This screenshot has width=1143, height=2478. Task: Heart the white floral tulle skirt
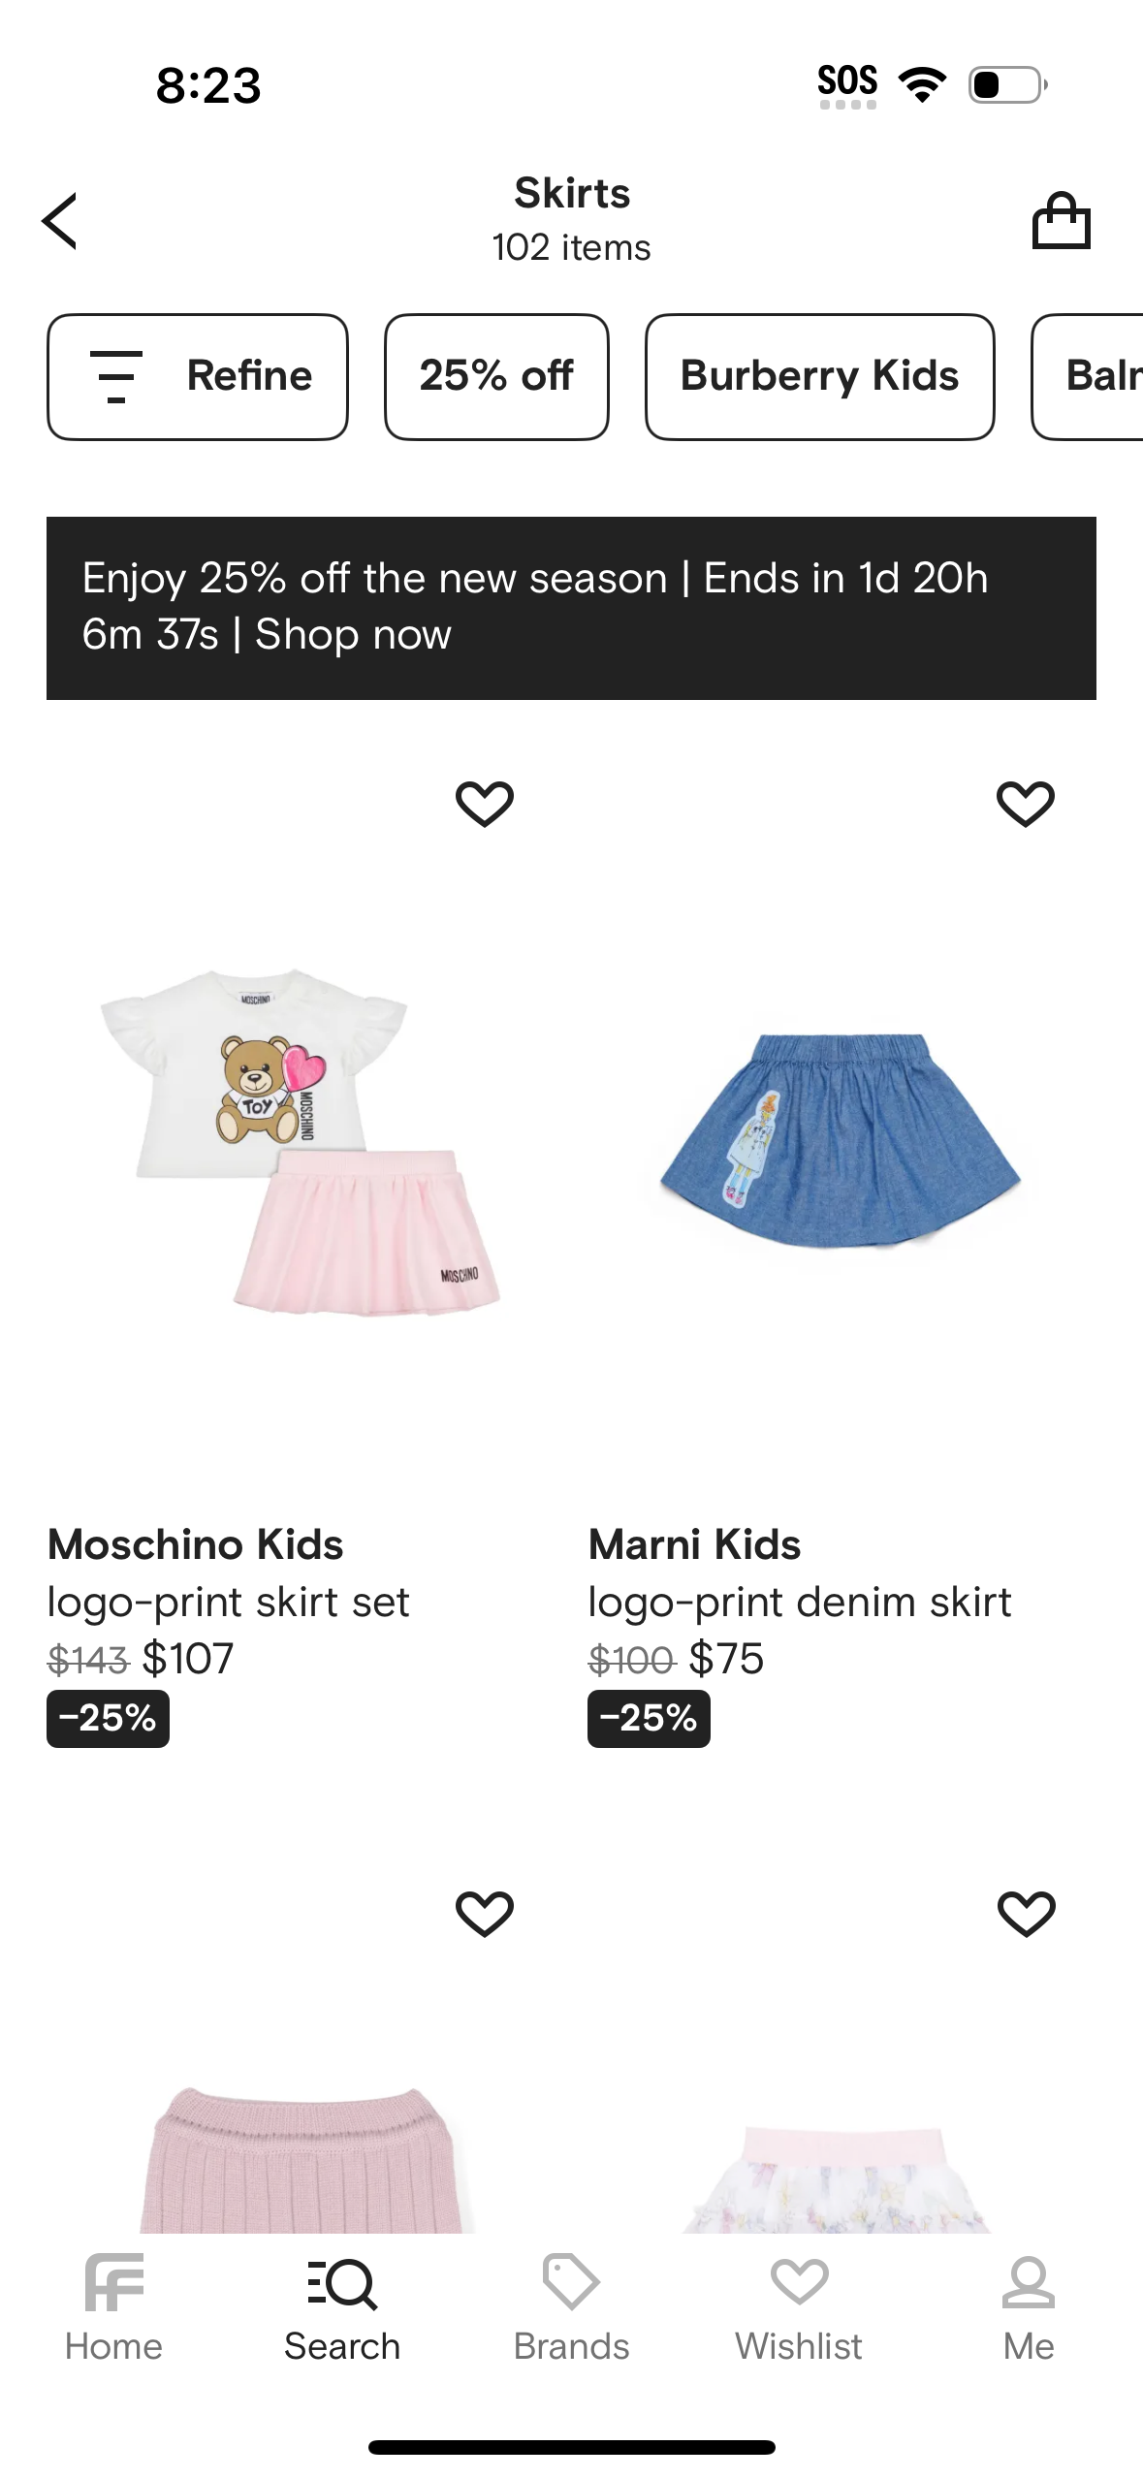1026,1914
